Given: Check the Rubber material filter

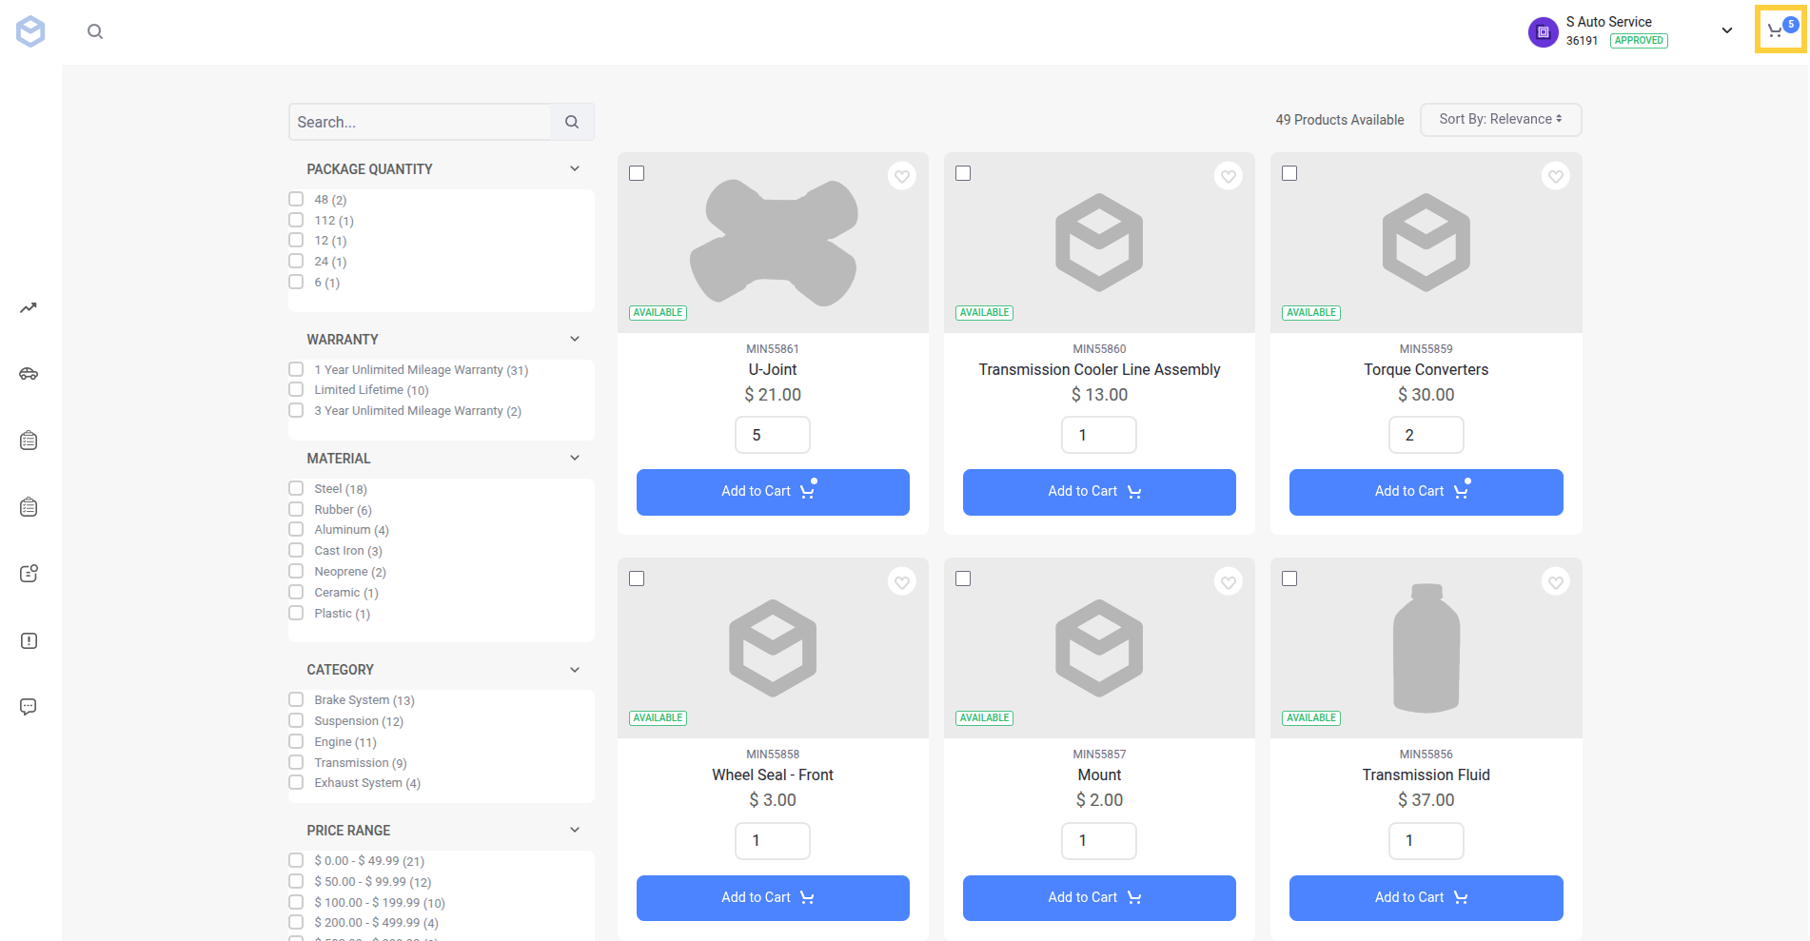Looking at the screenshot, I should tap(296, 508).
